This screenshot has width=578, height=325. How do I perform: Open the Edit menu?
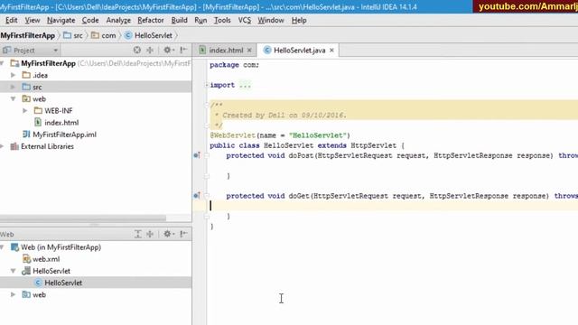(x=12, y=20)
